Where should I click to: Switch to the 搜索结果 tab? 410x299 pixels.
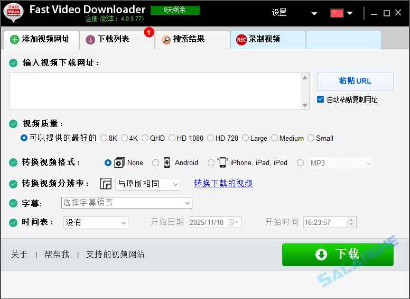192,40
